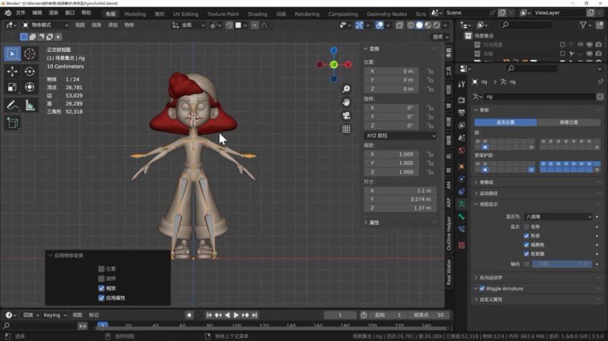Toggle proportional editing in header
Image resolution: width=608 pixels, height=341 pixels.
(255, 25)
